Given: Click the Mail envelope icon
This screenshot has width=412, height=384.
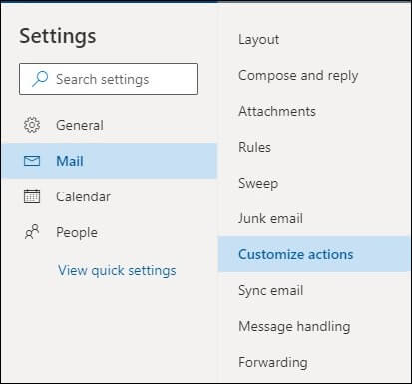Looking at the screenshot, I should point(32,161).
